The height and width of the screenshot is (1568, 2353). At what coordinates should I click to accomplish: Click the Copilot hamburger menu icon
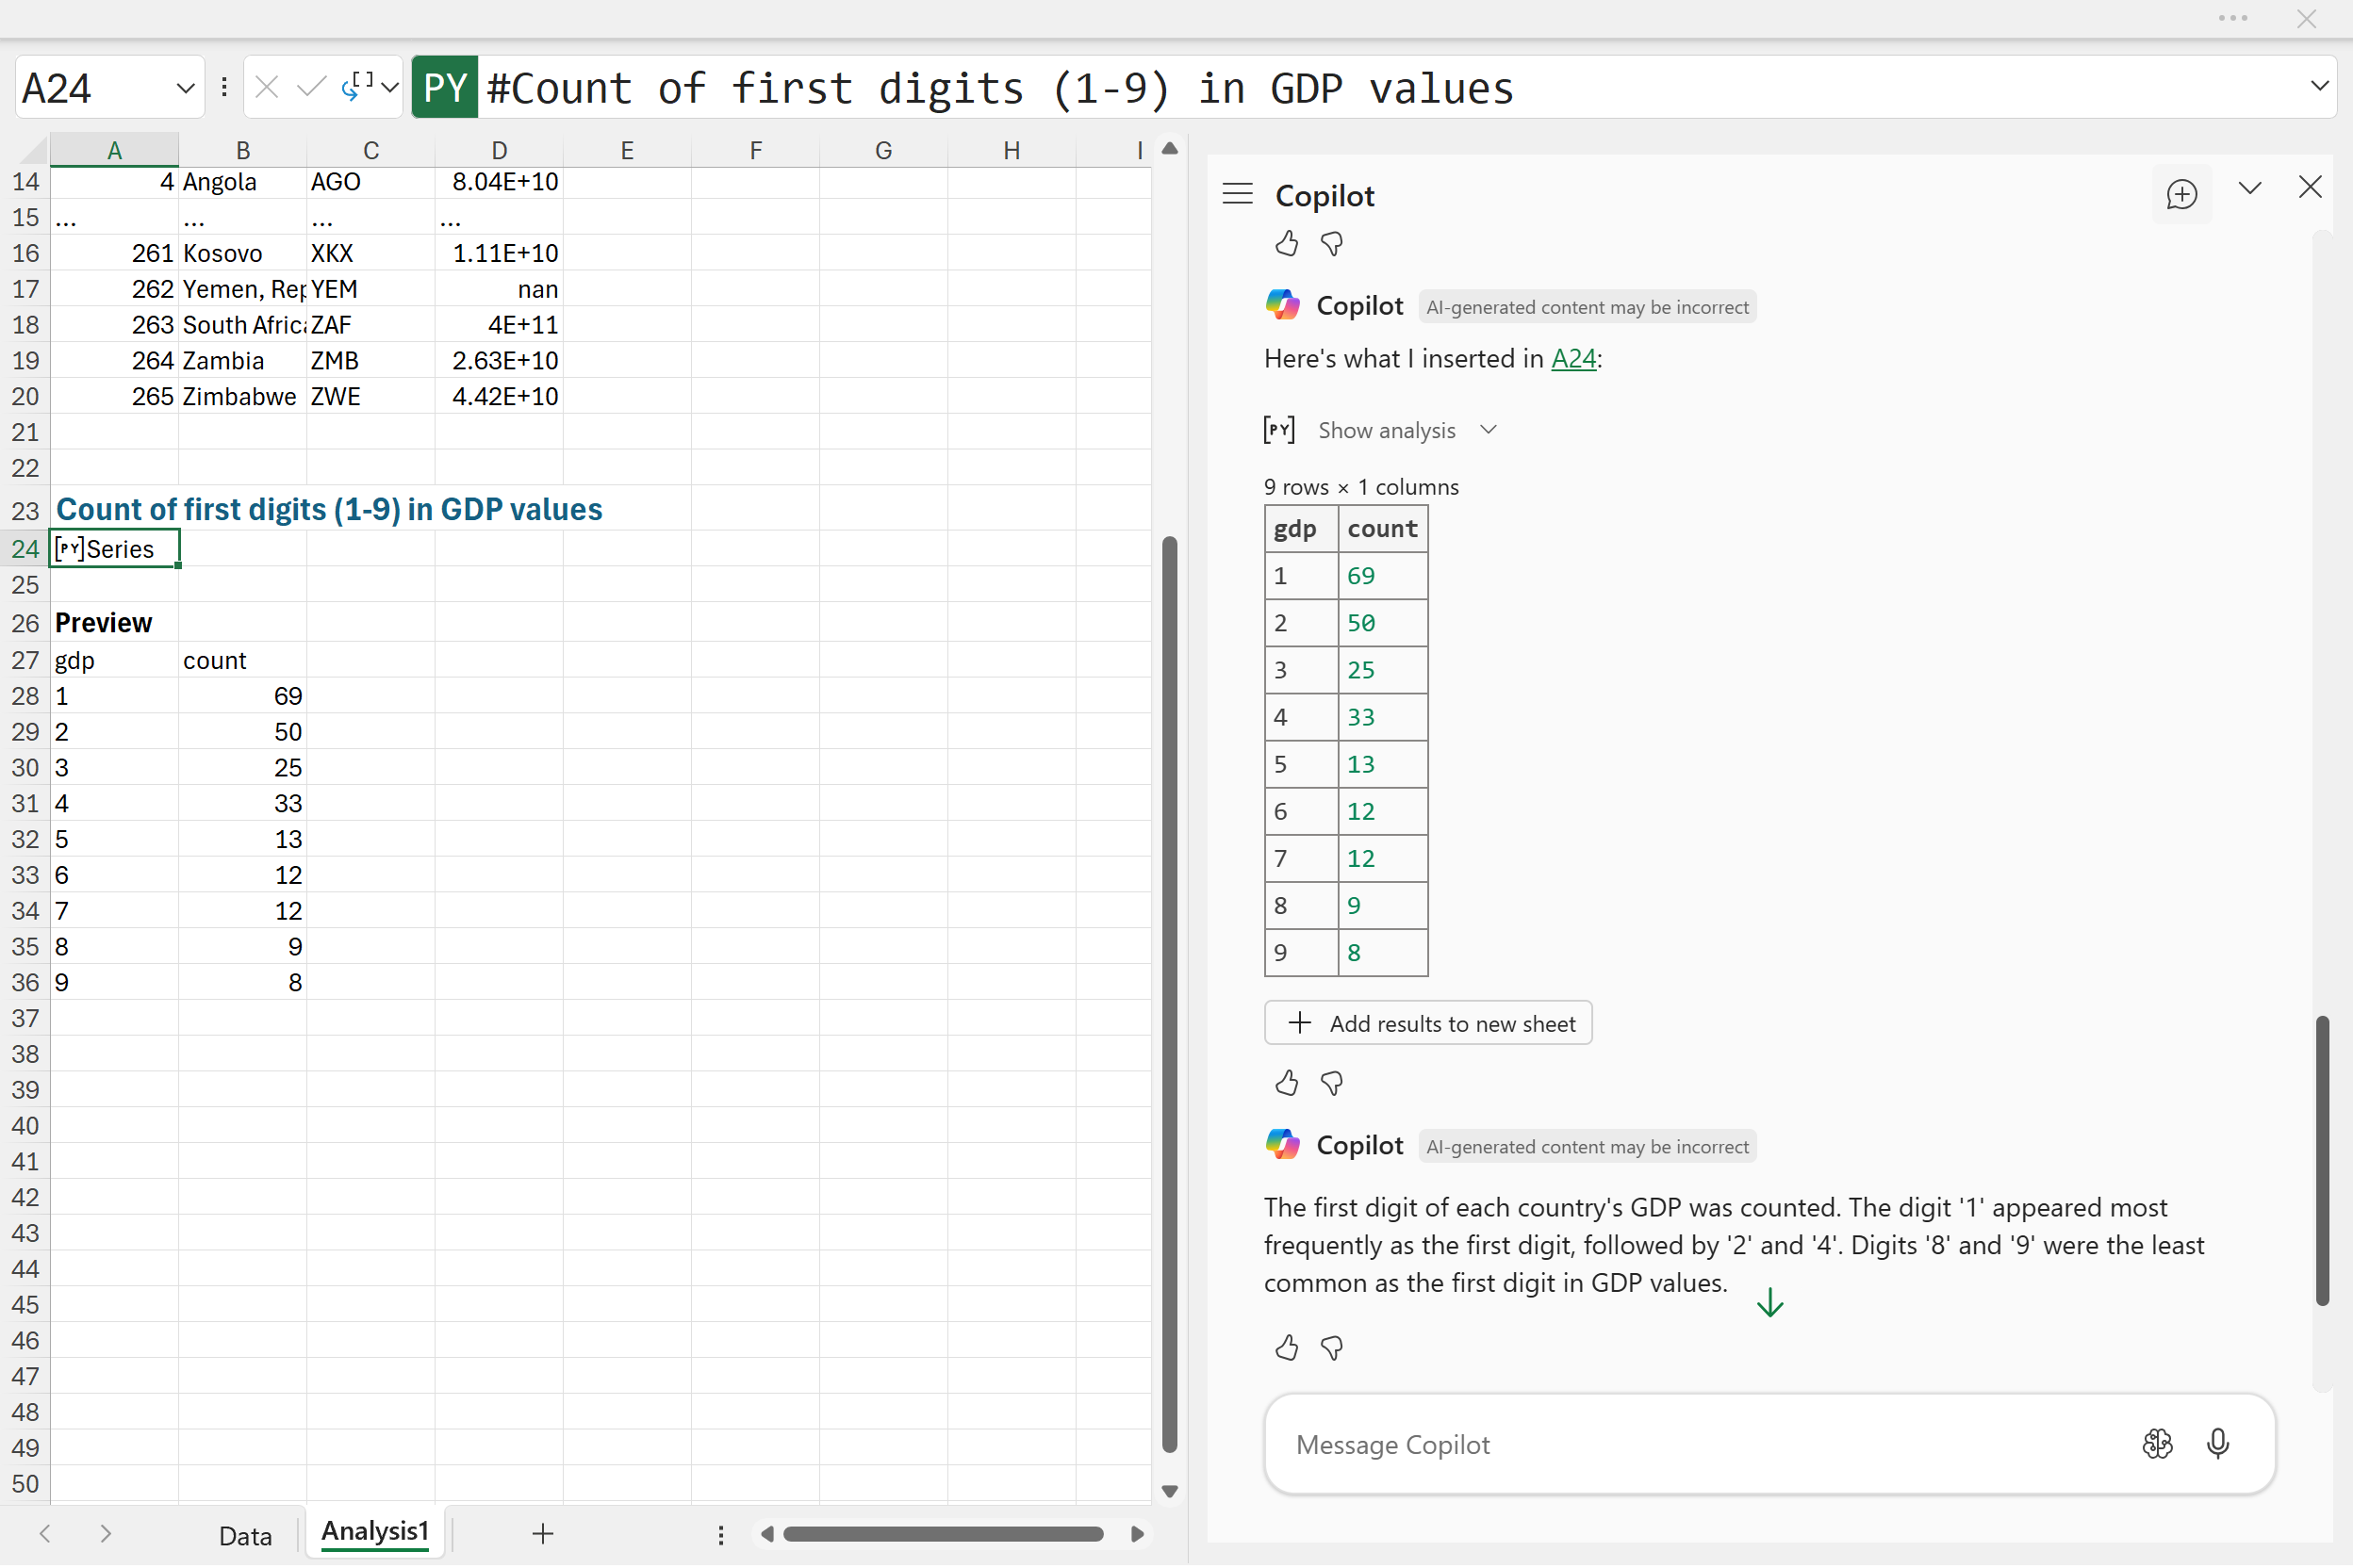pos(1238,194)
